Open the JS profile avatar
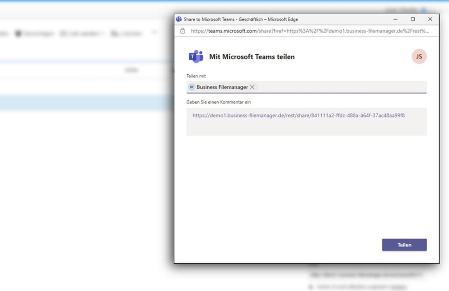The image size is (449, 291). coord(419,56)
